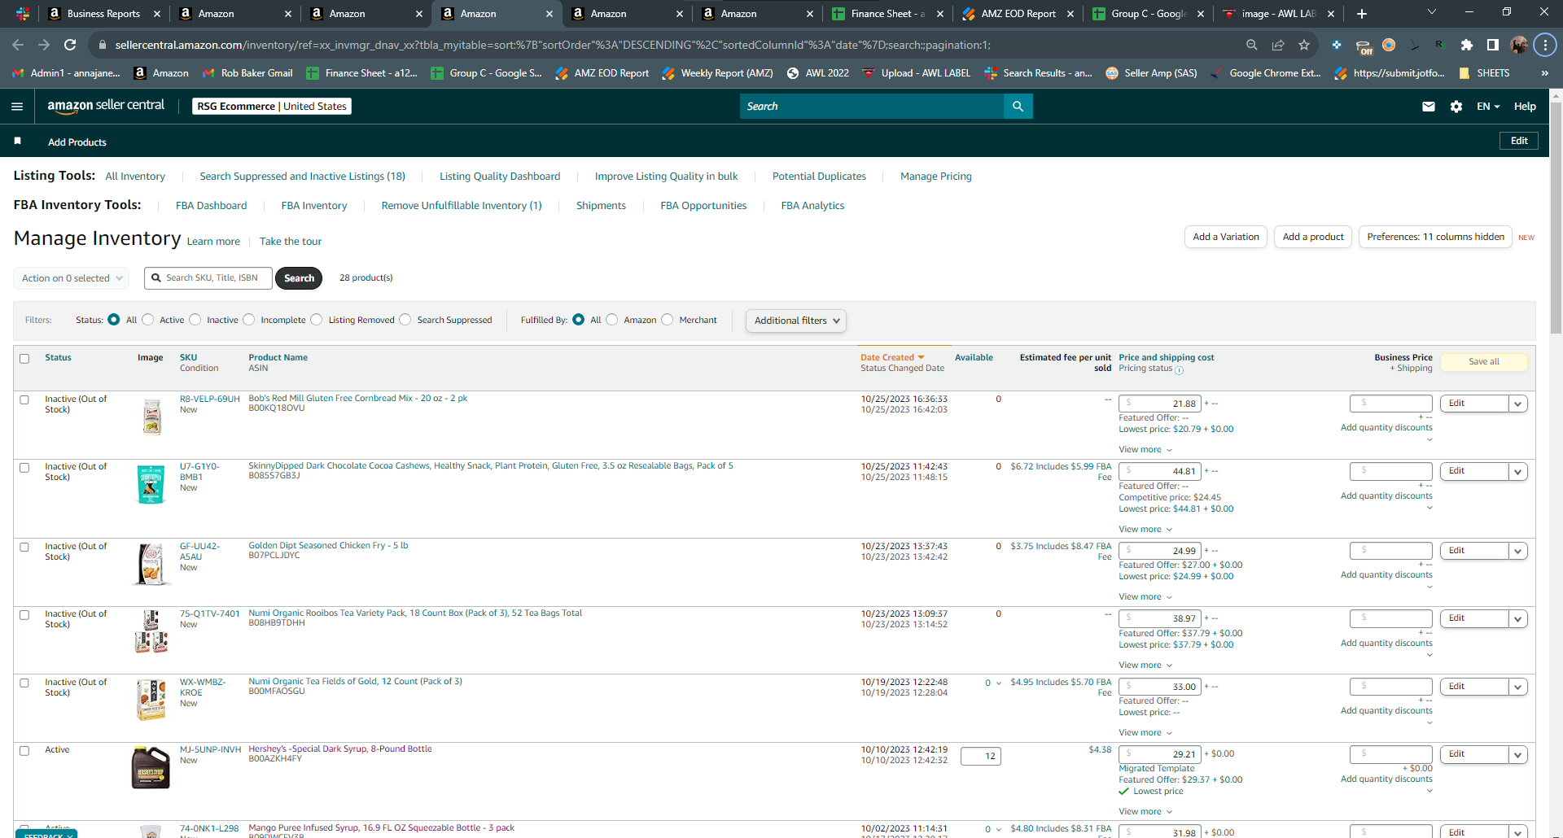
Task: Click the available quantity field showing 12
Action: (x=981, y=756)
